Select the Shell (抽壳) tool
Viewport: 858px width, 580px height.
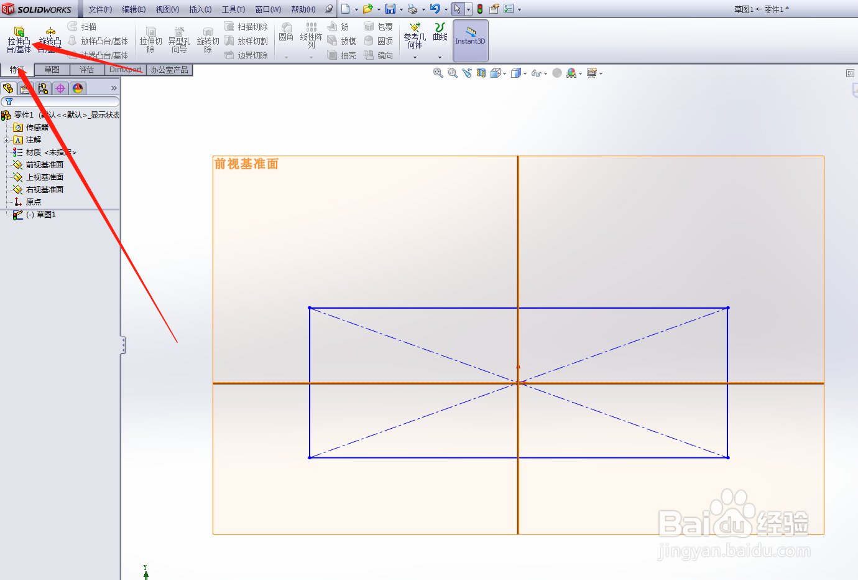click(x=341, y=55)
